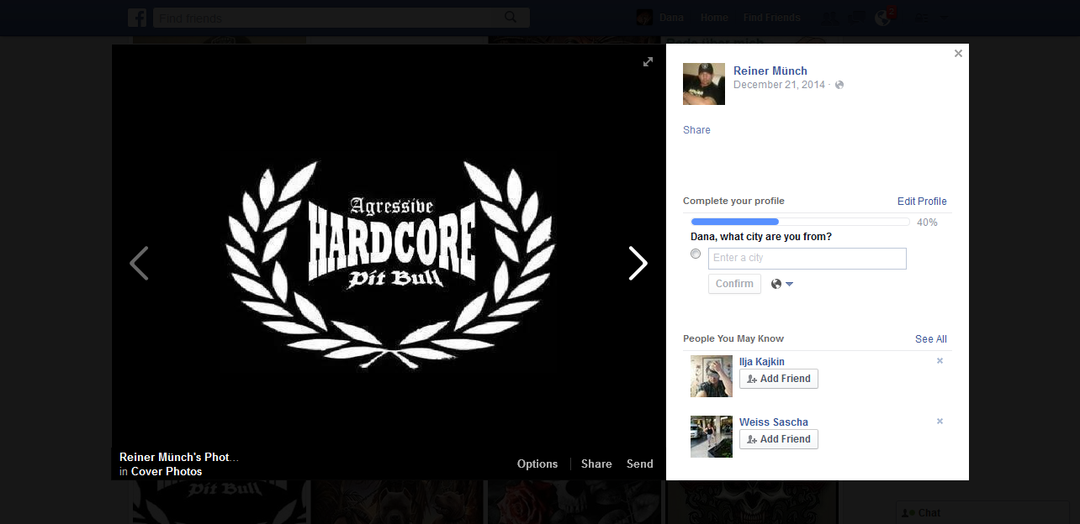Image resolution: width=1080 pixels, height=524 pixels.
Task: Open the Edit Profile link
Action: tap(922, 202)
